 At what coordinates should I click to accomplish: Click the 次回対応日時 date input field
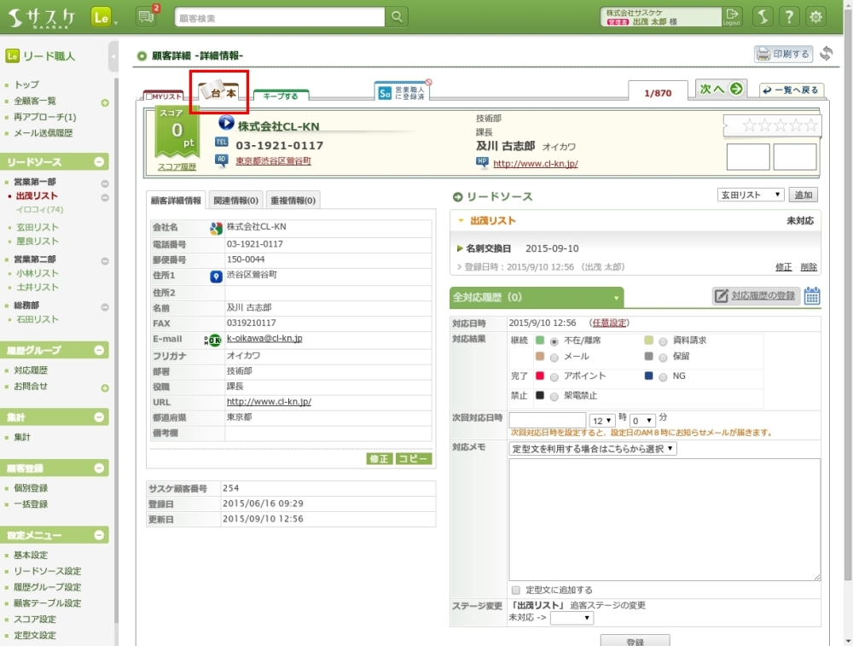pos(547,420)
